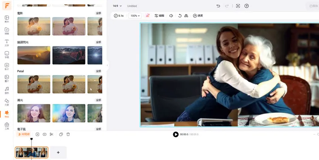Rotate the clip with the rotate icon

(x=180, y=16)
